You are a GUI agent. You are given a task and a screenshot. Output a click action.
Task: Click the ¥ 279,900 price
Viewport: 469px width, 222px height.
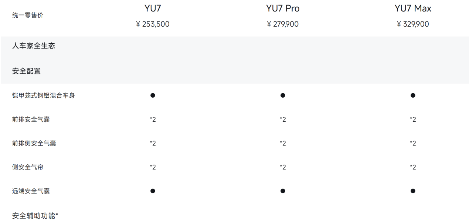pyautogui.click(x=283, y=24)
